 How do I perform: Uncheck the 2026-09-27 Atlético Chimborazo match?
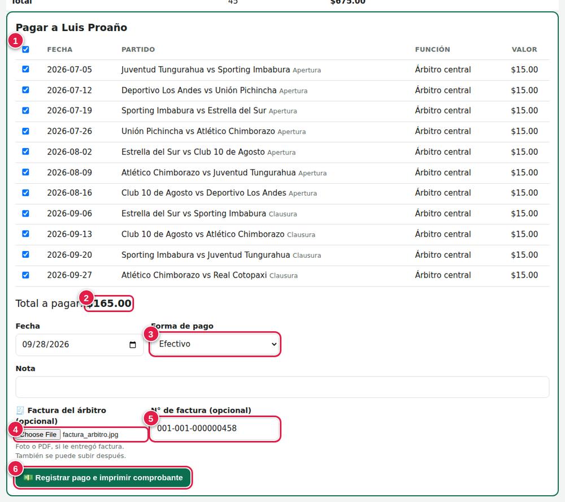(25, 275)
